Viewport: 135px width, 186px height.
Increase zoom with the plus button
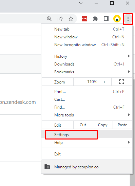click(104, 82)
